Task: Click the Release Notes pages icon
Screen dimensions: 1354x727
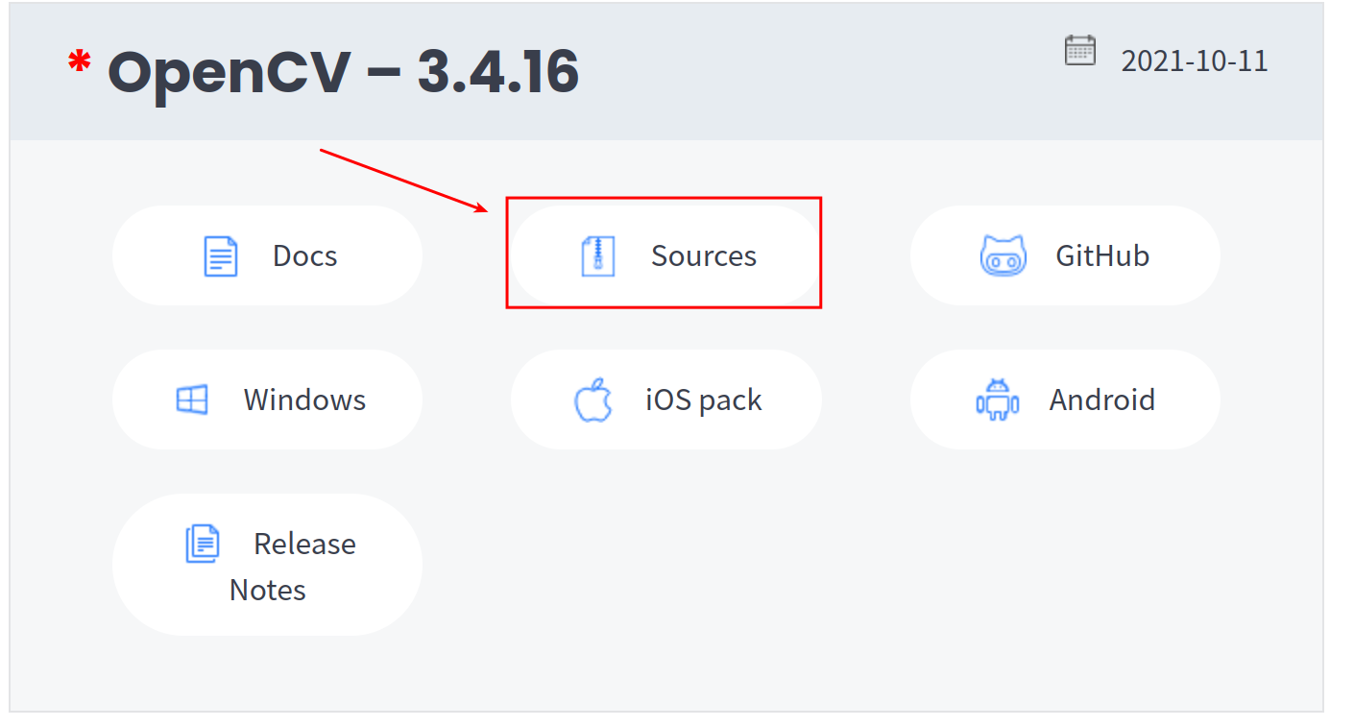Action: tap(203, 544)
